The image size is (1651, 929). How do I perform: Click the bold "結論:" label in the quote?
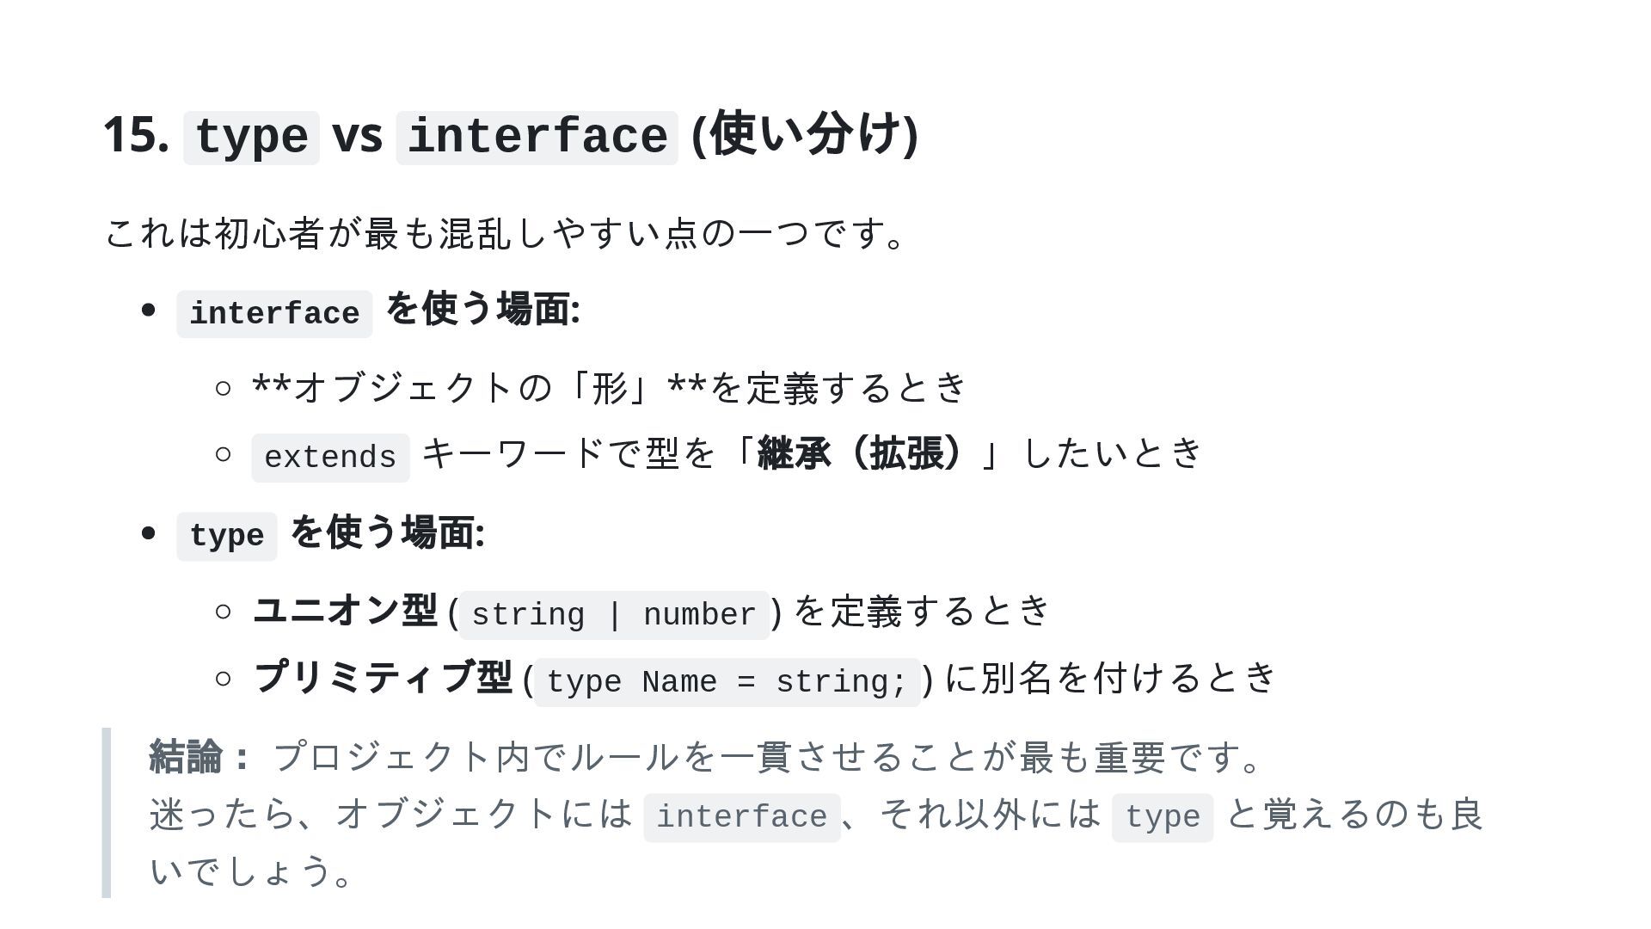pos(199,757)
